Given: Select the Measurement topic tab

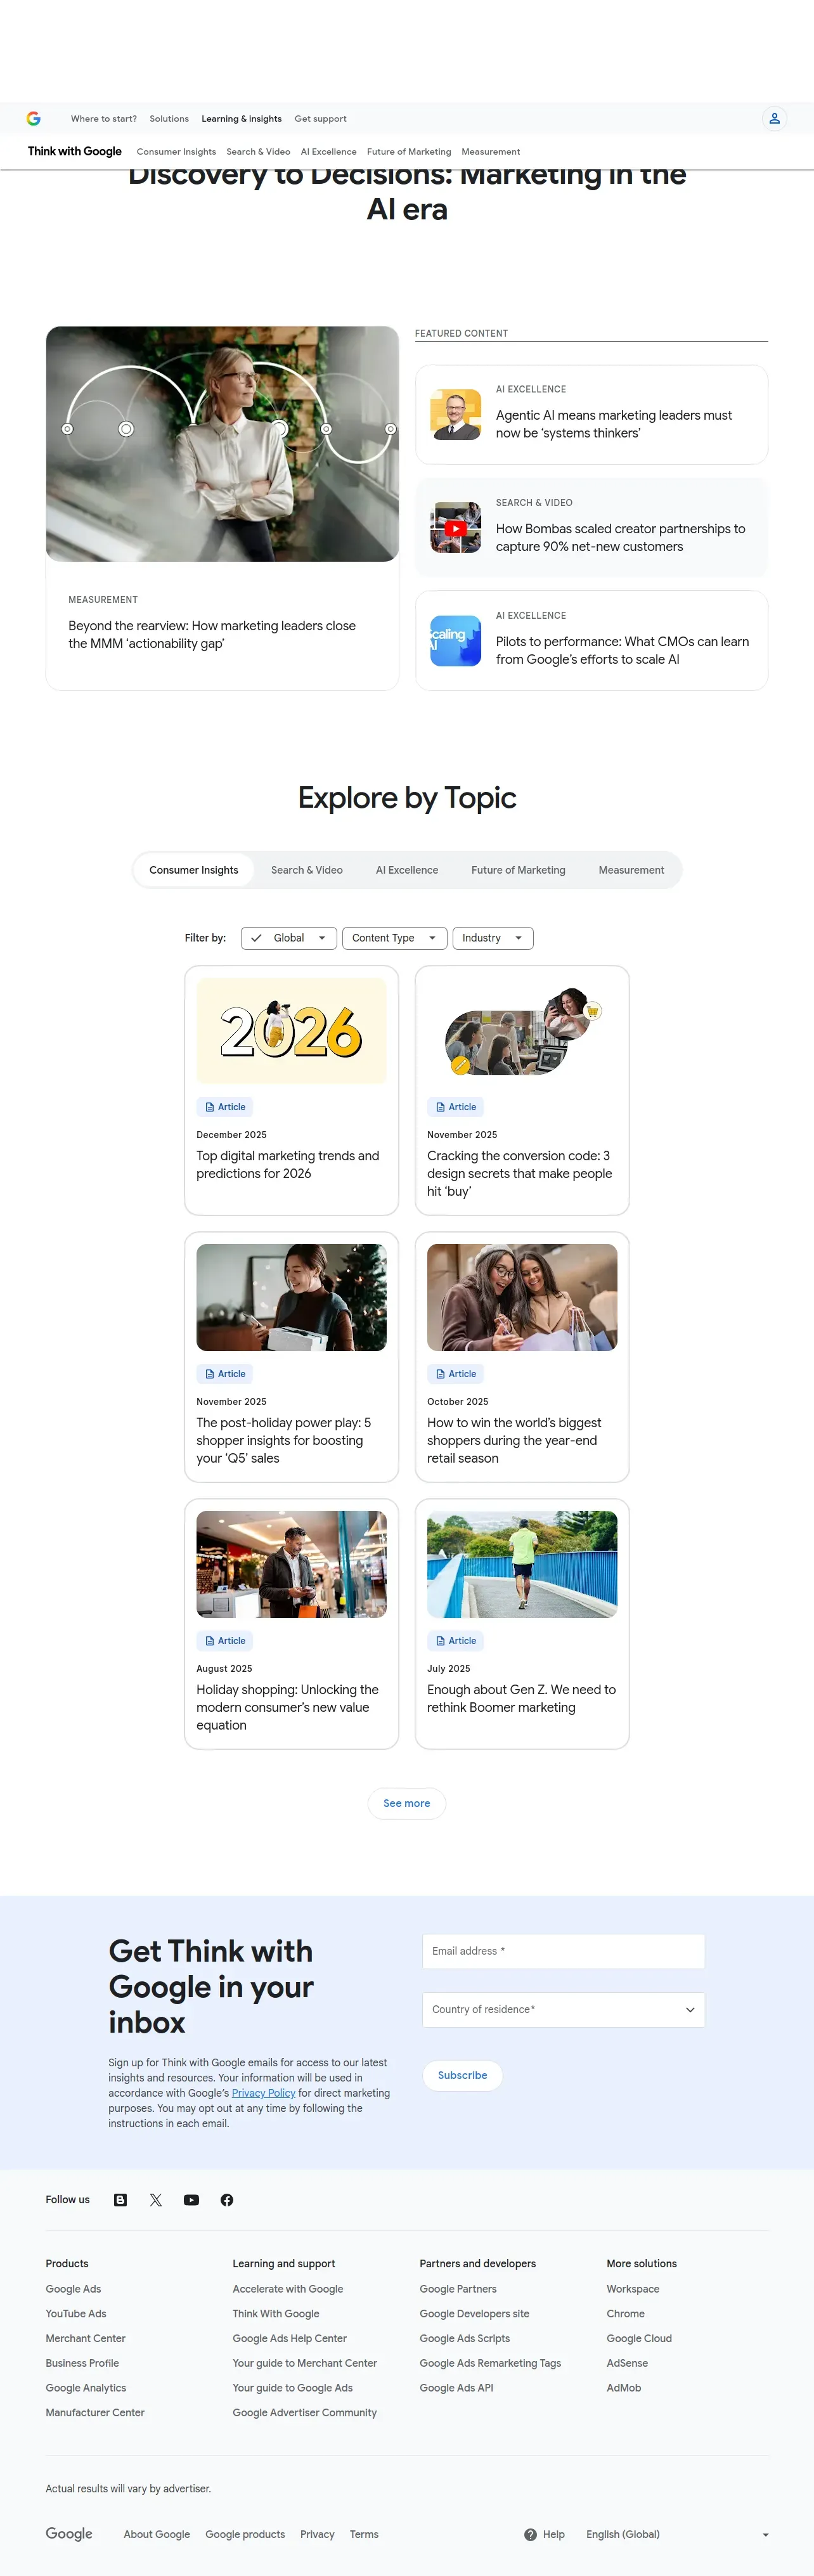Looking at the screenshot, I should tap(631, 870).
